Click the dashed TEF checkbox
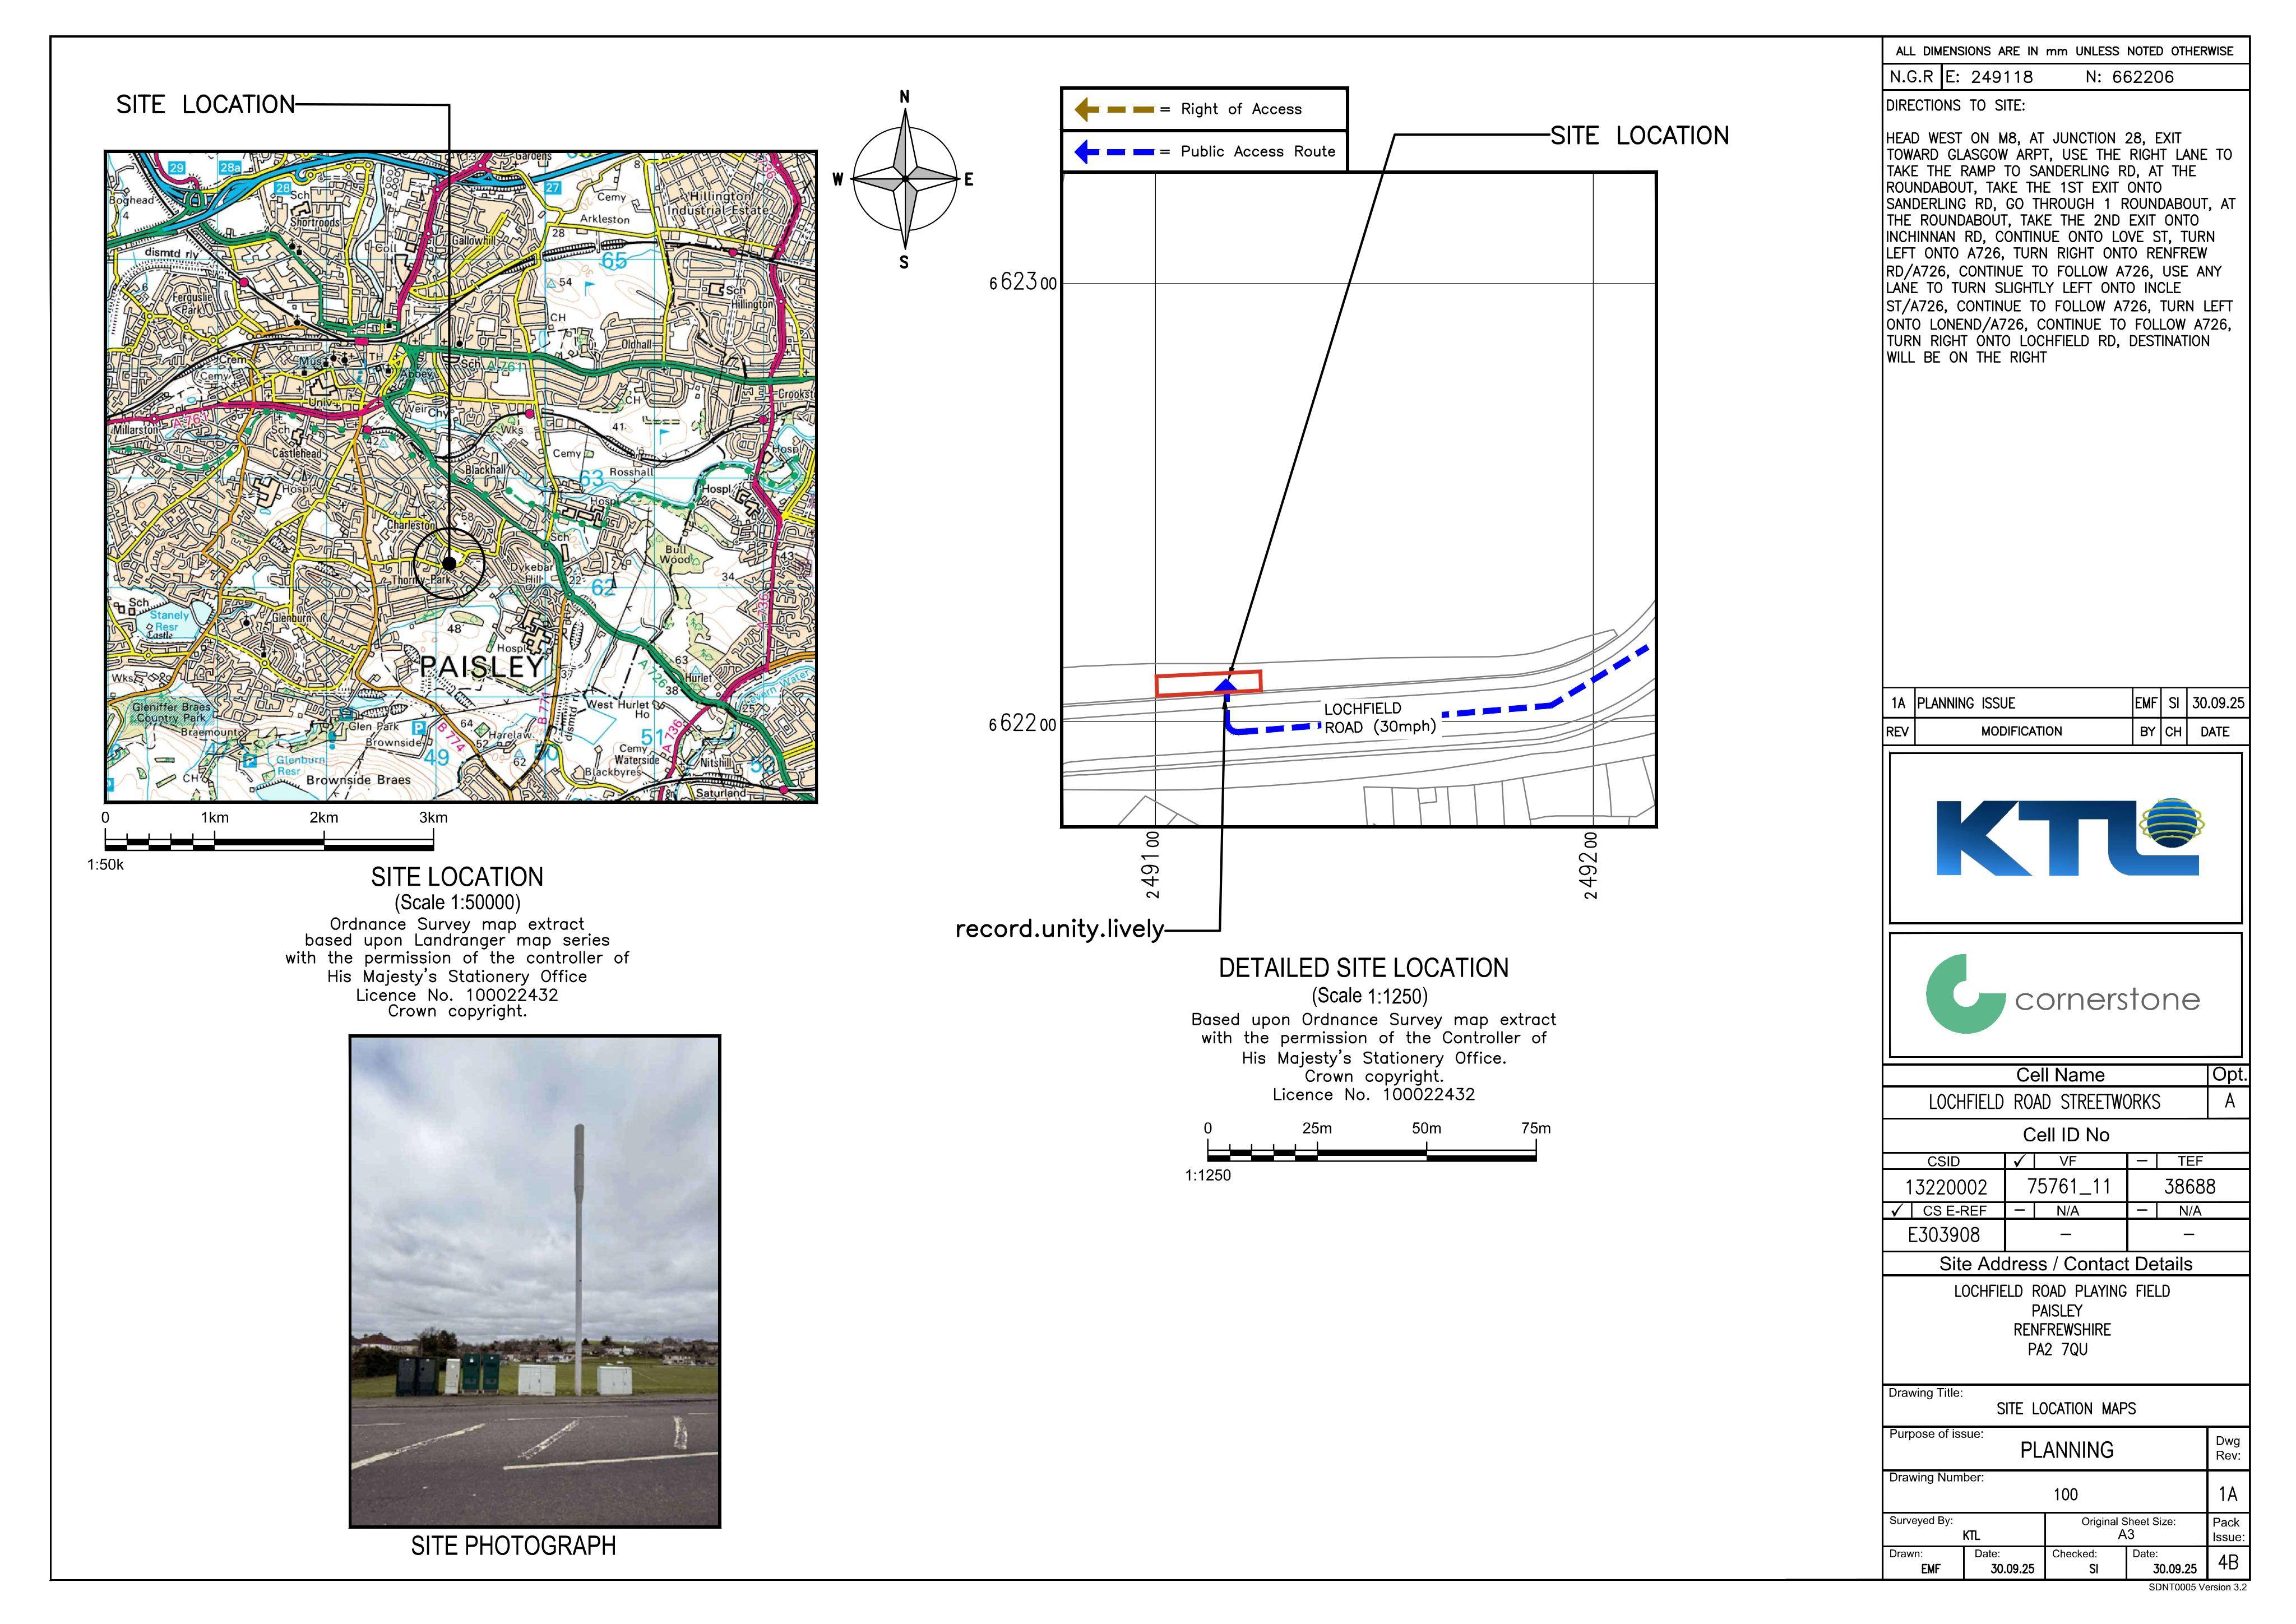Screen dimensions: 2296x1624 click(x=2141, y=1161)
